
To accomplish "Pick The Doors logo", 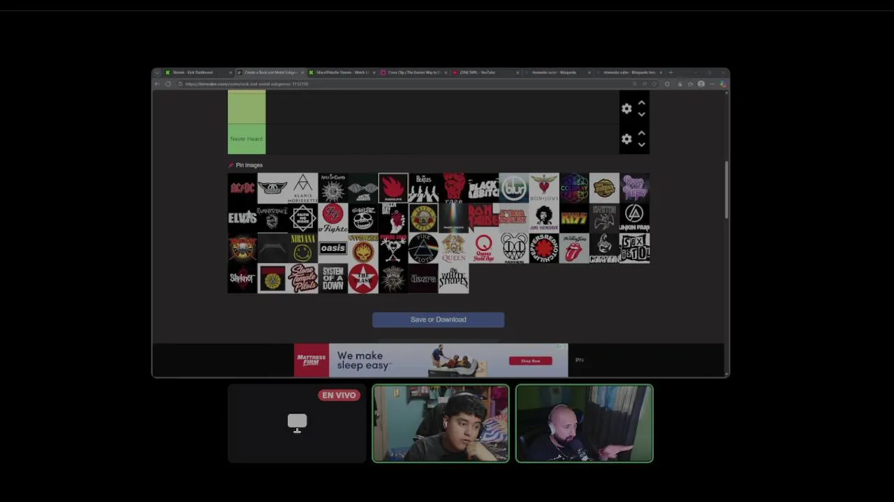I will (x=423, y=278).
